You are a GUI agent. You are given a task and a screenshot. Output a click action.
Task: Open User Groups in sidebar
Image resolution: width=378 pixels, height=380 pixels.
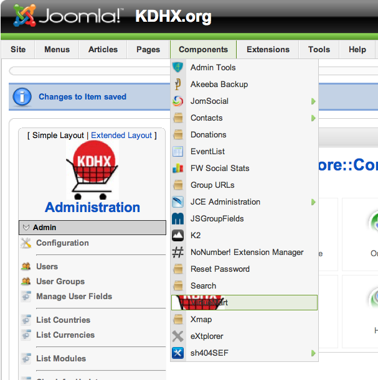pos(60,281)
